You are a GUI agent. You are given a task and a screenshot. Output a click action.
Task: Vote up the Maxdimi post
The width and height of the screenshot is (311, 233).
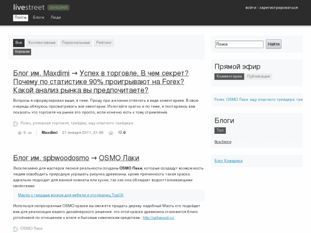click(19, 133)
